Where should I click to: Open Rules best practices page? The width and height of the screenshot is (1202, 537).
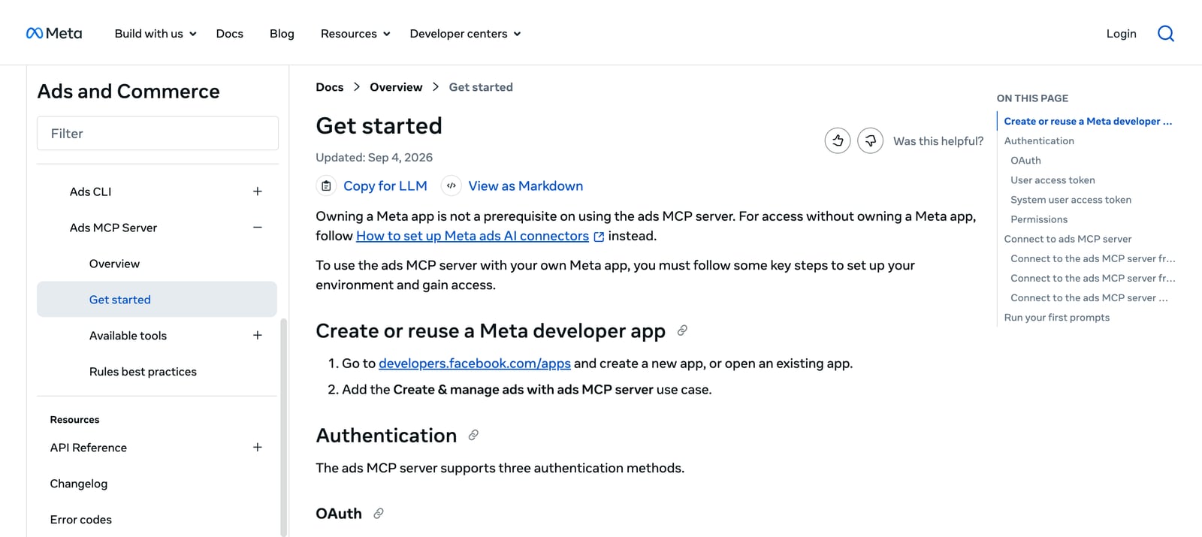143,372
